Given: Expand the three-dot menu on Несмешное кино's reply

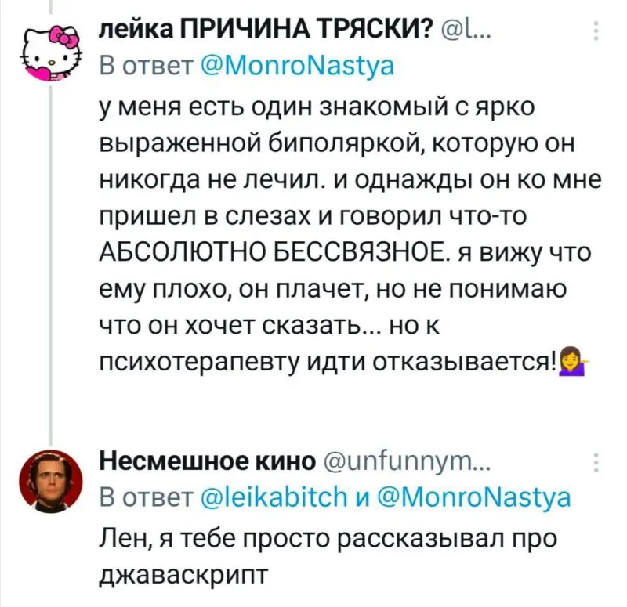Looking at the screenshot, I should point(596,464).
